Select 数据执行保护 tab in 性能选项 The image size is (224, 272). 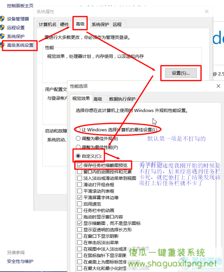(x=122, y=99)
